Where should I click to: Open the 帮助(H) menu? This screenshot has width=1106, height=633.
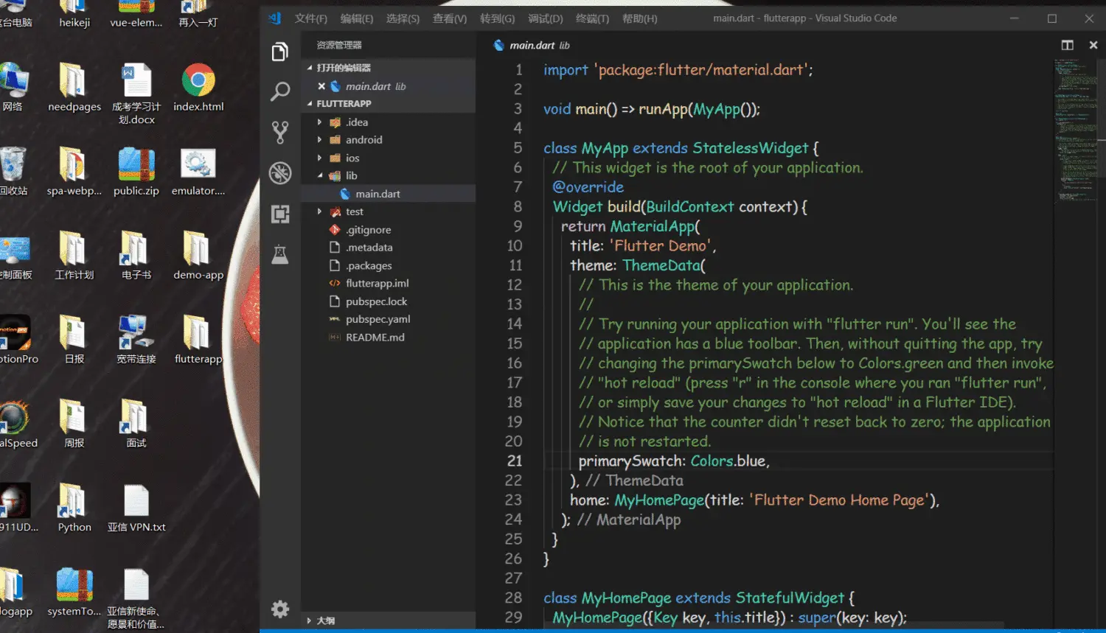tap(639, 18)
